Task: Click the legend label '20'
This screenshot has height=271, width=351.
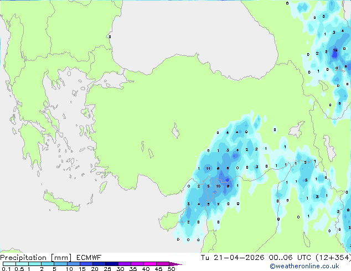Action: (95, 269)
